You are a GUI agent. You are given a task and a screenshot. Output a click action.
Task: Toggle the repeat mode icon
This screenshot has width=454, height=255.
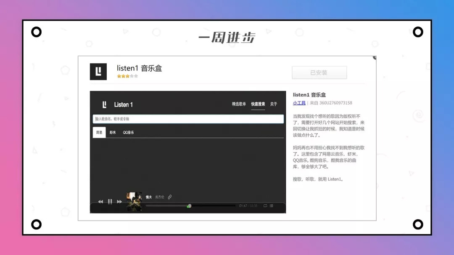coord(265,206)
